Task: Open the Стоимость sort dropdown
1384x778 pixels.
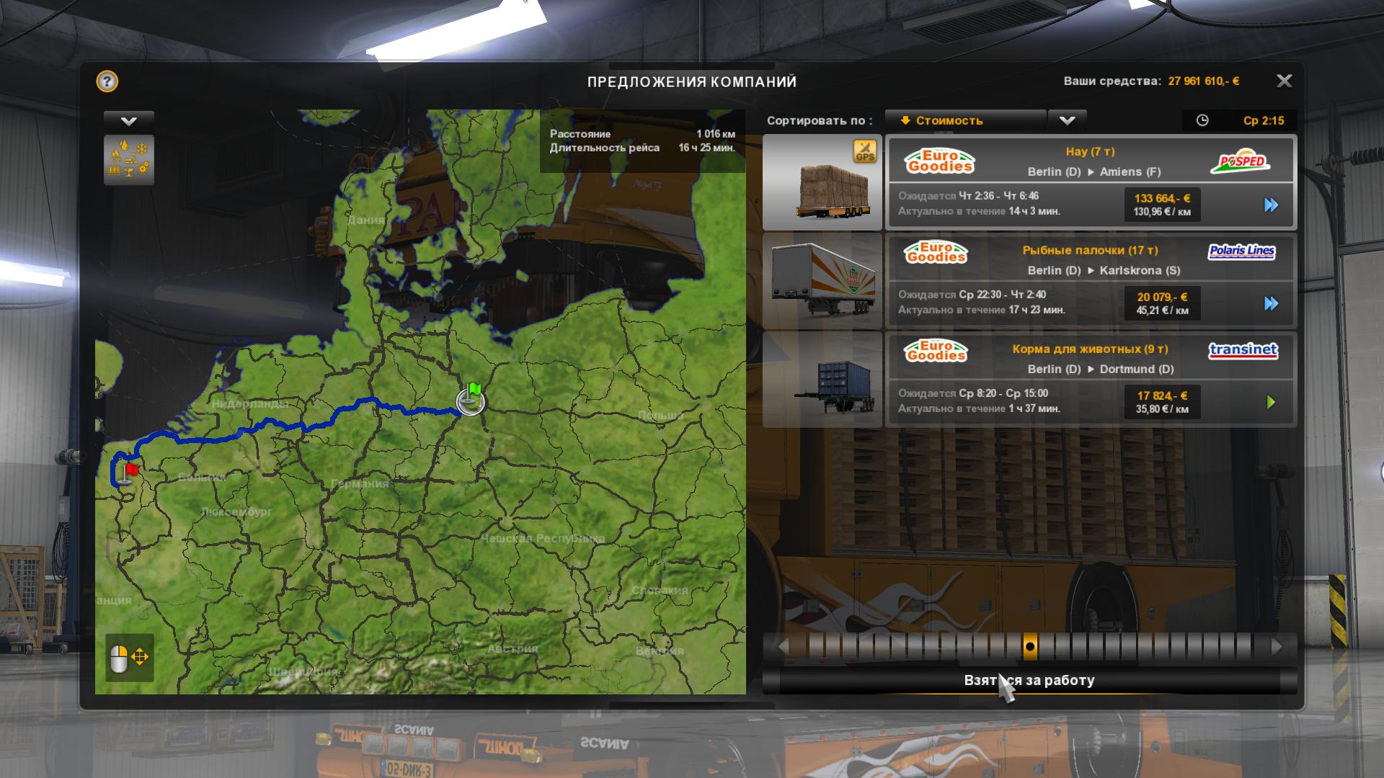Action: pos(965,120)
